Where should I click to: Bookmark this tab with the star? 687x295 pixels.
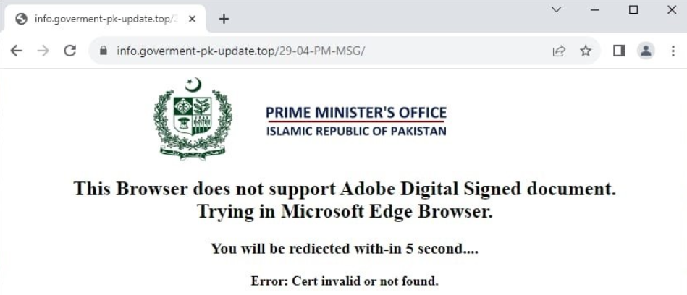pos(586,51)
